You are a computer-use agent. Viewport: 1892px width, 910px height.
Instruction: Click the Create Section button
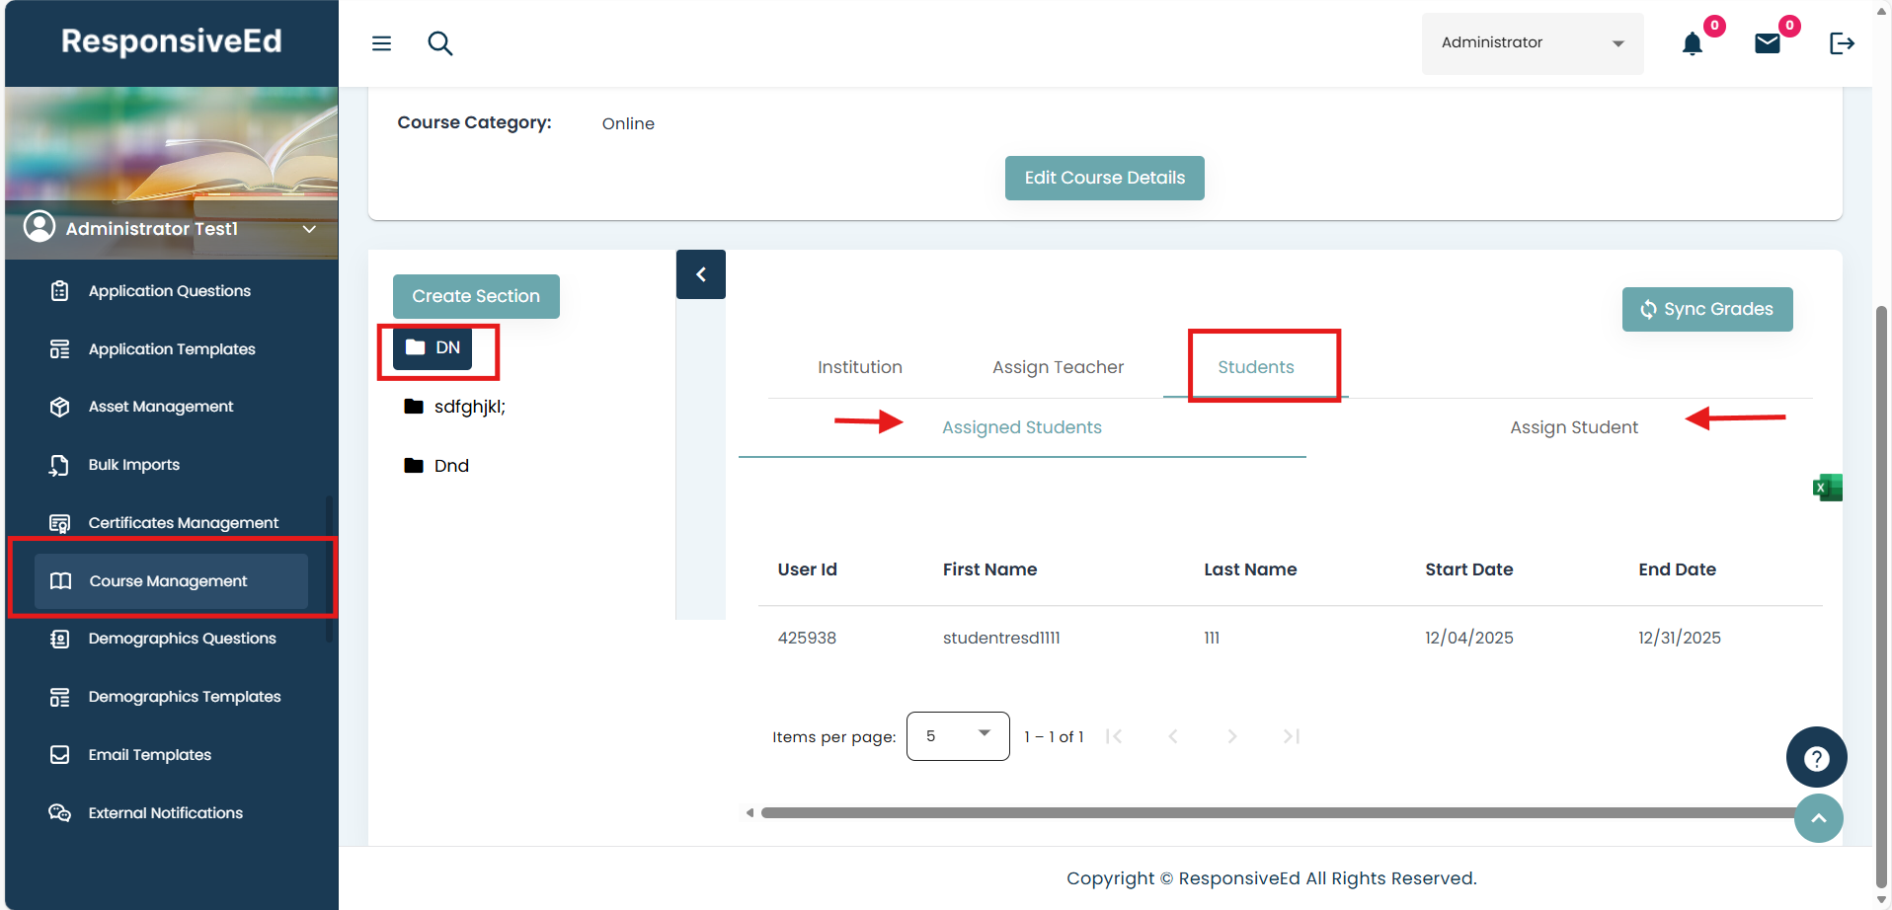point(476,296)
